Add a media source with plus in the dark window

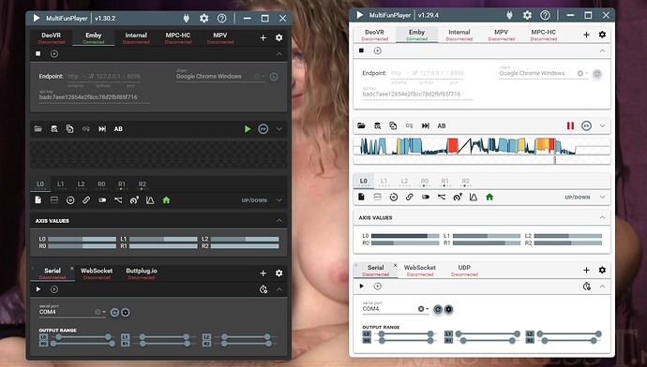click(x=263, y=37)
